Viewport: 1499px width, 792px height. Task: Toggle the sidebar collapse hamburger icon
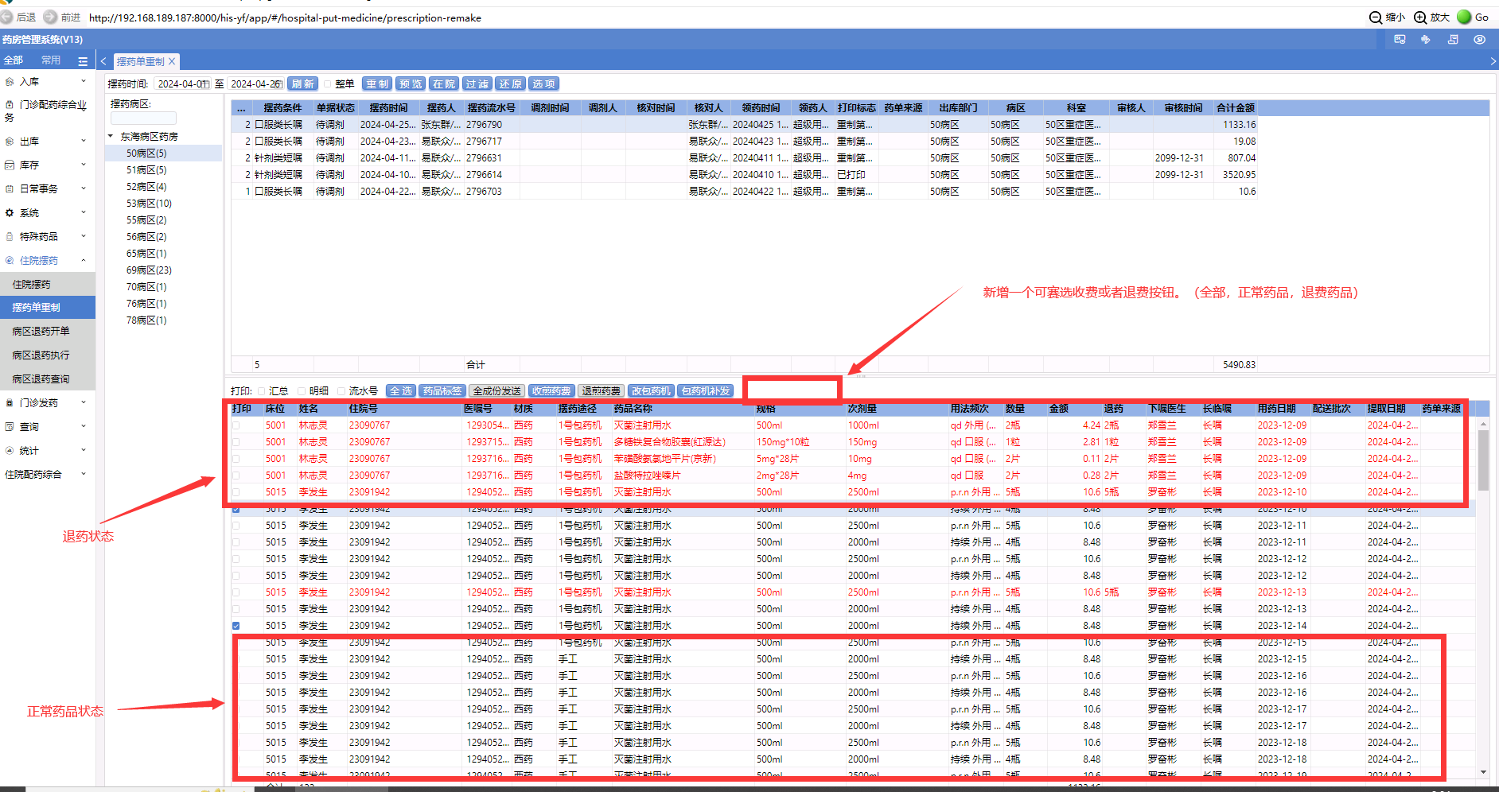pyautogui.click(x=83, y=61)
